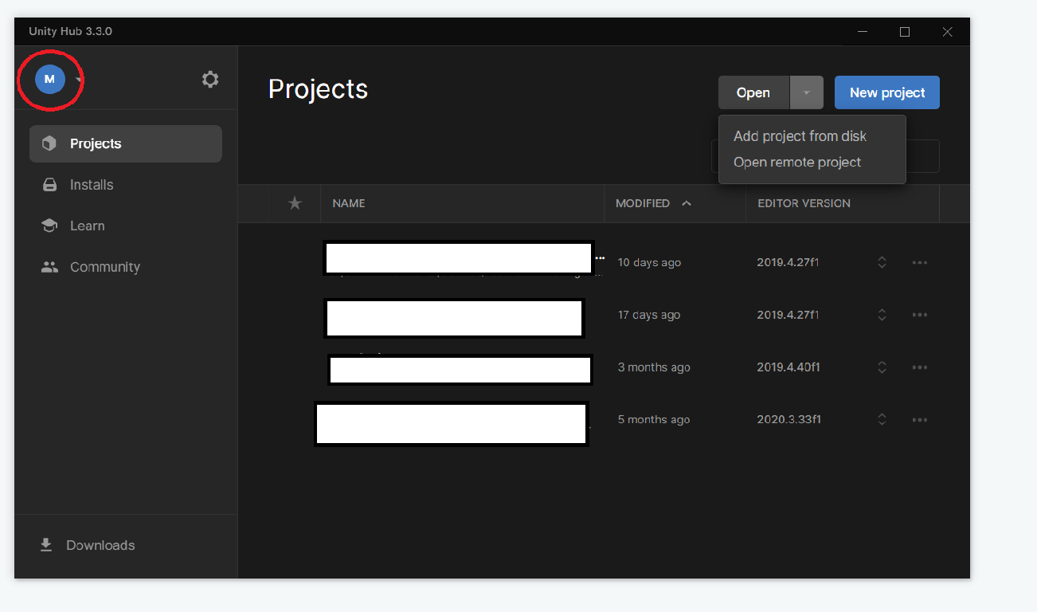This screenshot has height=612, width=1037.
Task: Change editor version for 3 months ago project
Action: pyautogui.click(x=882, y=367)
